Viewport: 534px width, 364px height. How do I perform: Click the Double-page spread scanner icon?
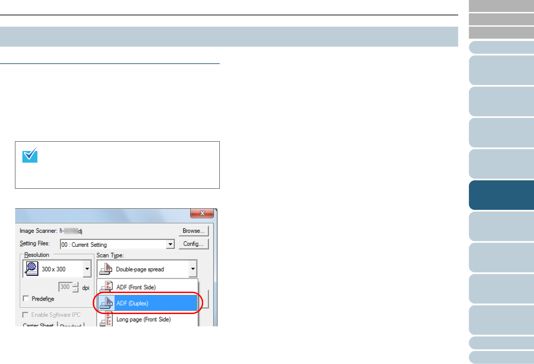coord(106,269)
